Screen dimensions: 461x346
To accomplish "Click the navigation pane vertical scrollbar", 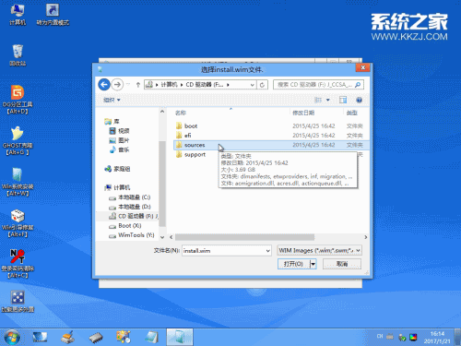I will (x=162, y=184).
